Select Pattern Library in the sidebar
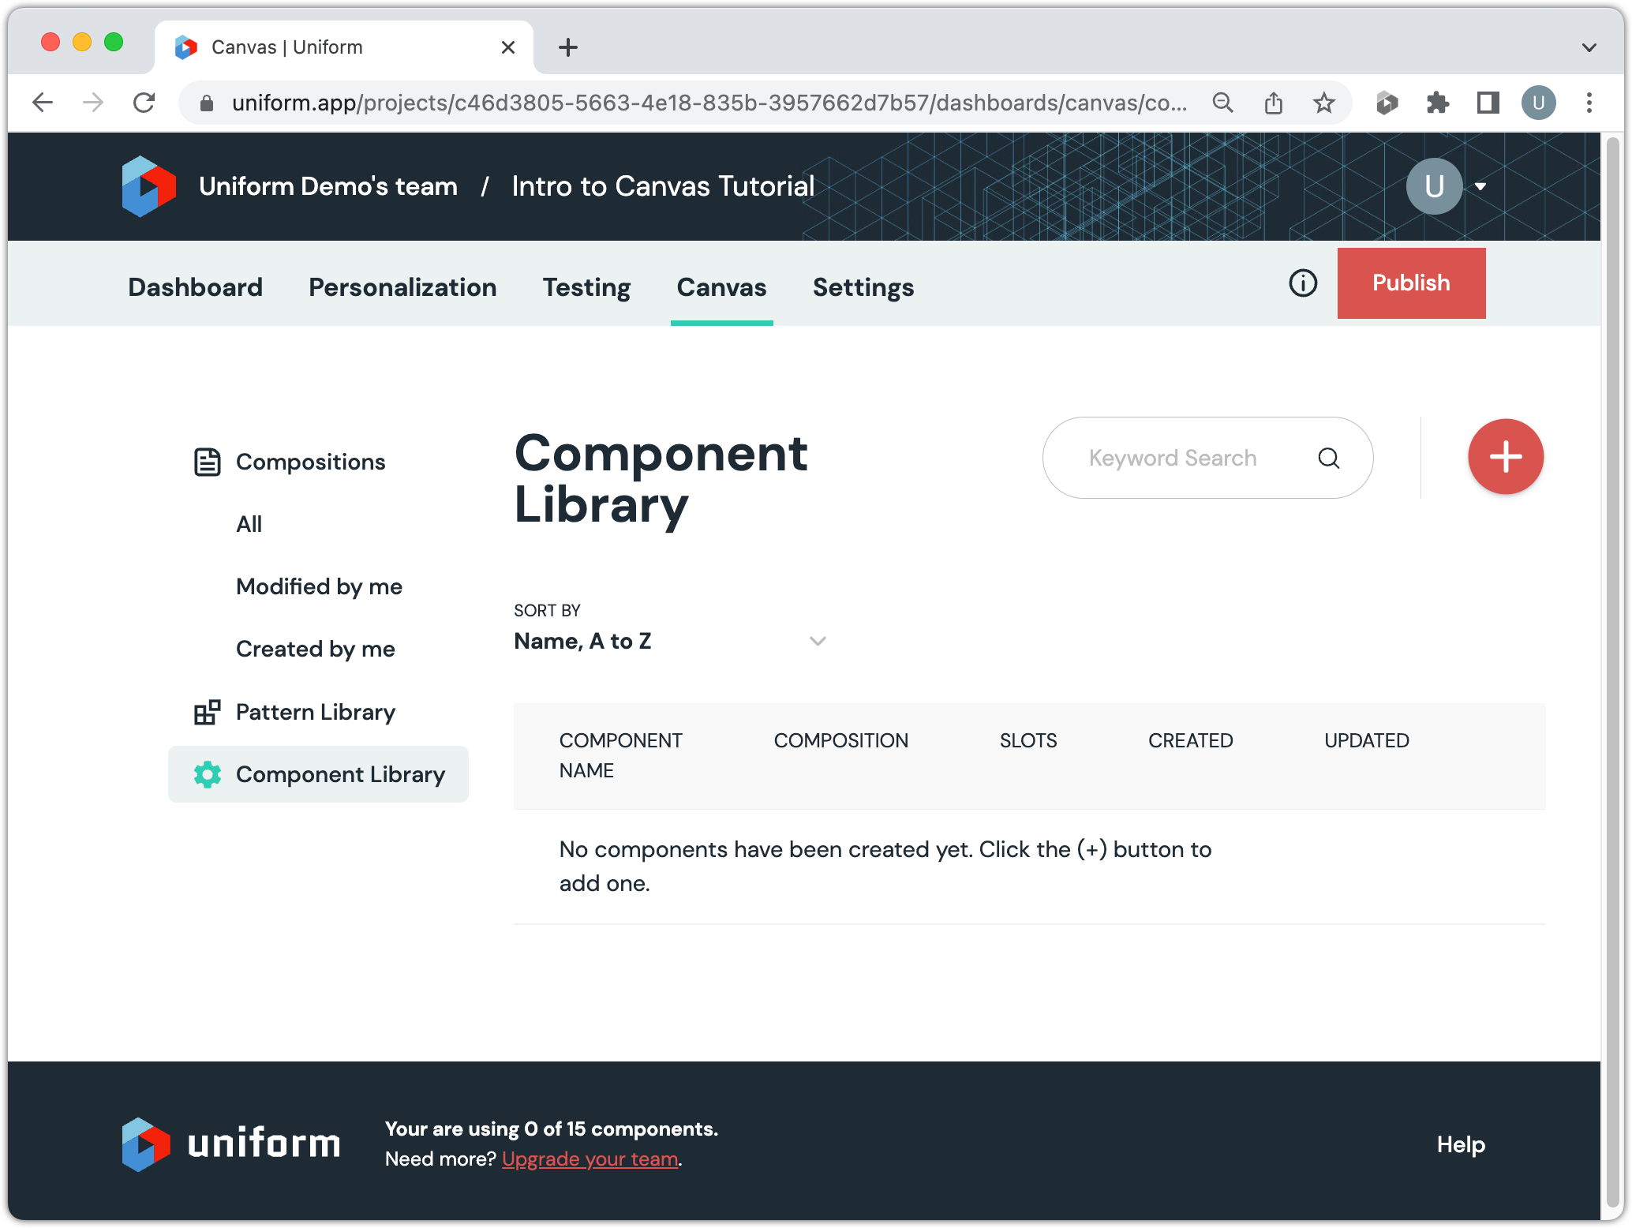Image resolution: width=1632 pixels, height=1228 pixels. (315, 712)
